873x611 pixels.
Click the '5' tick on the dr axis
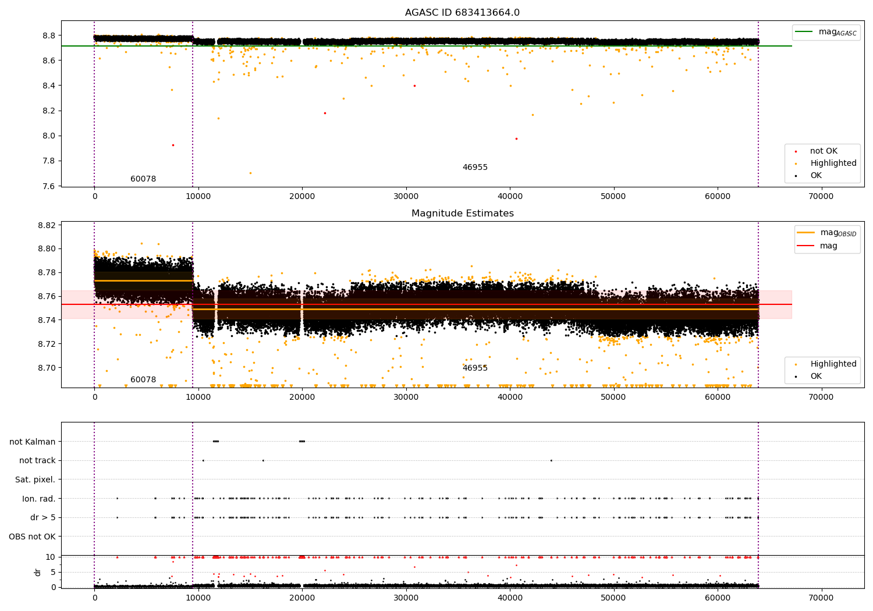(53, 572)
